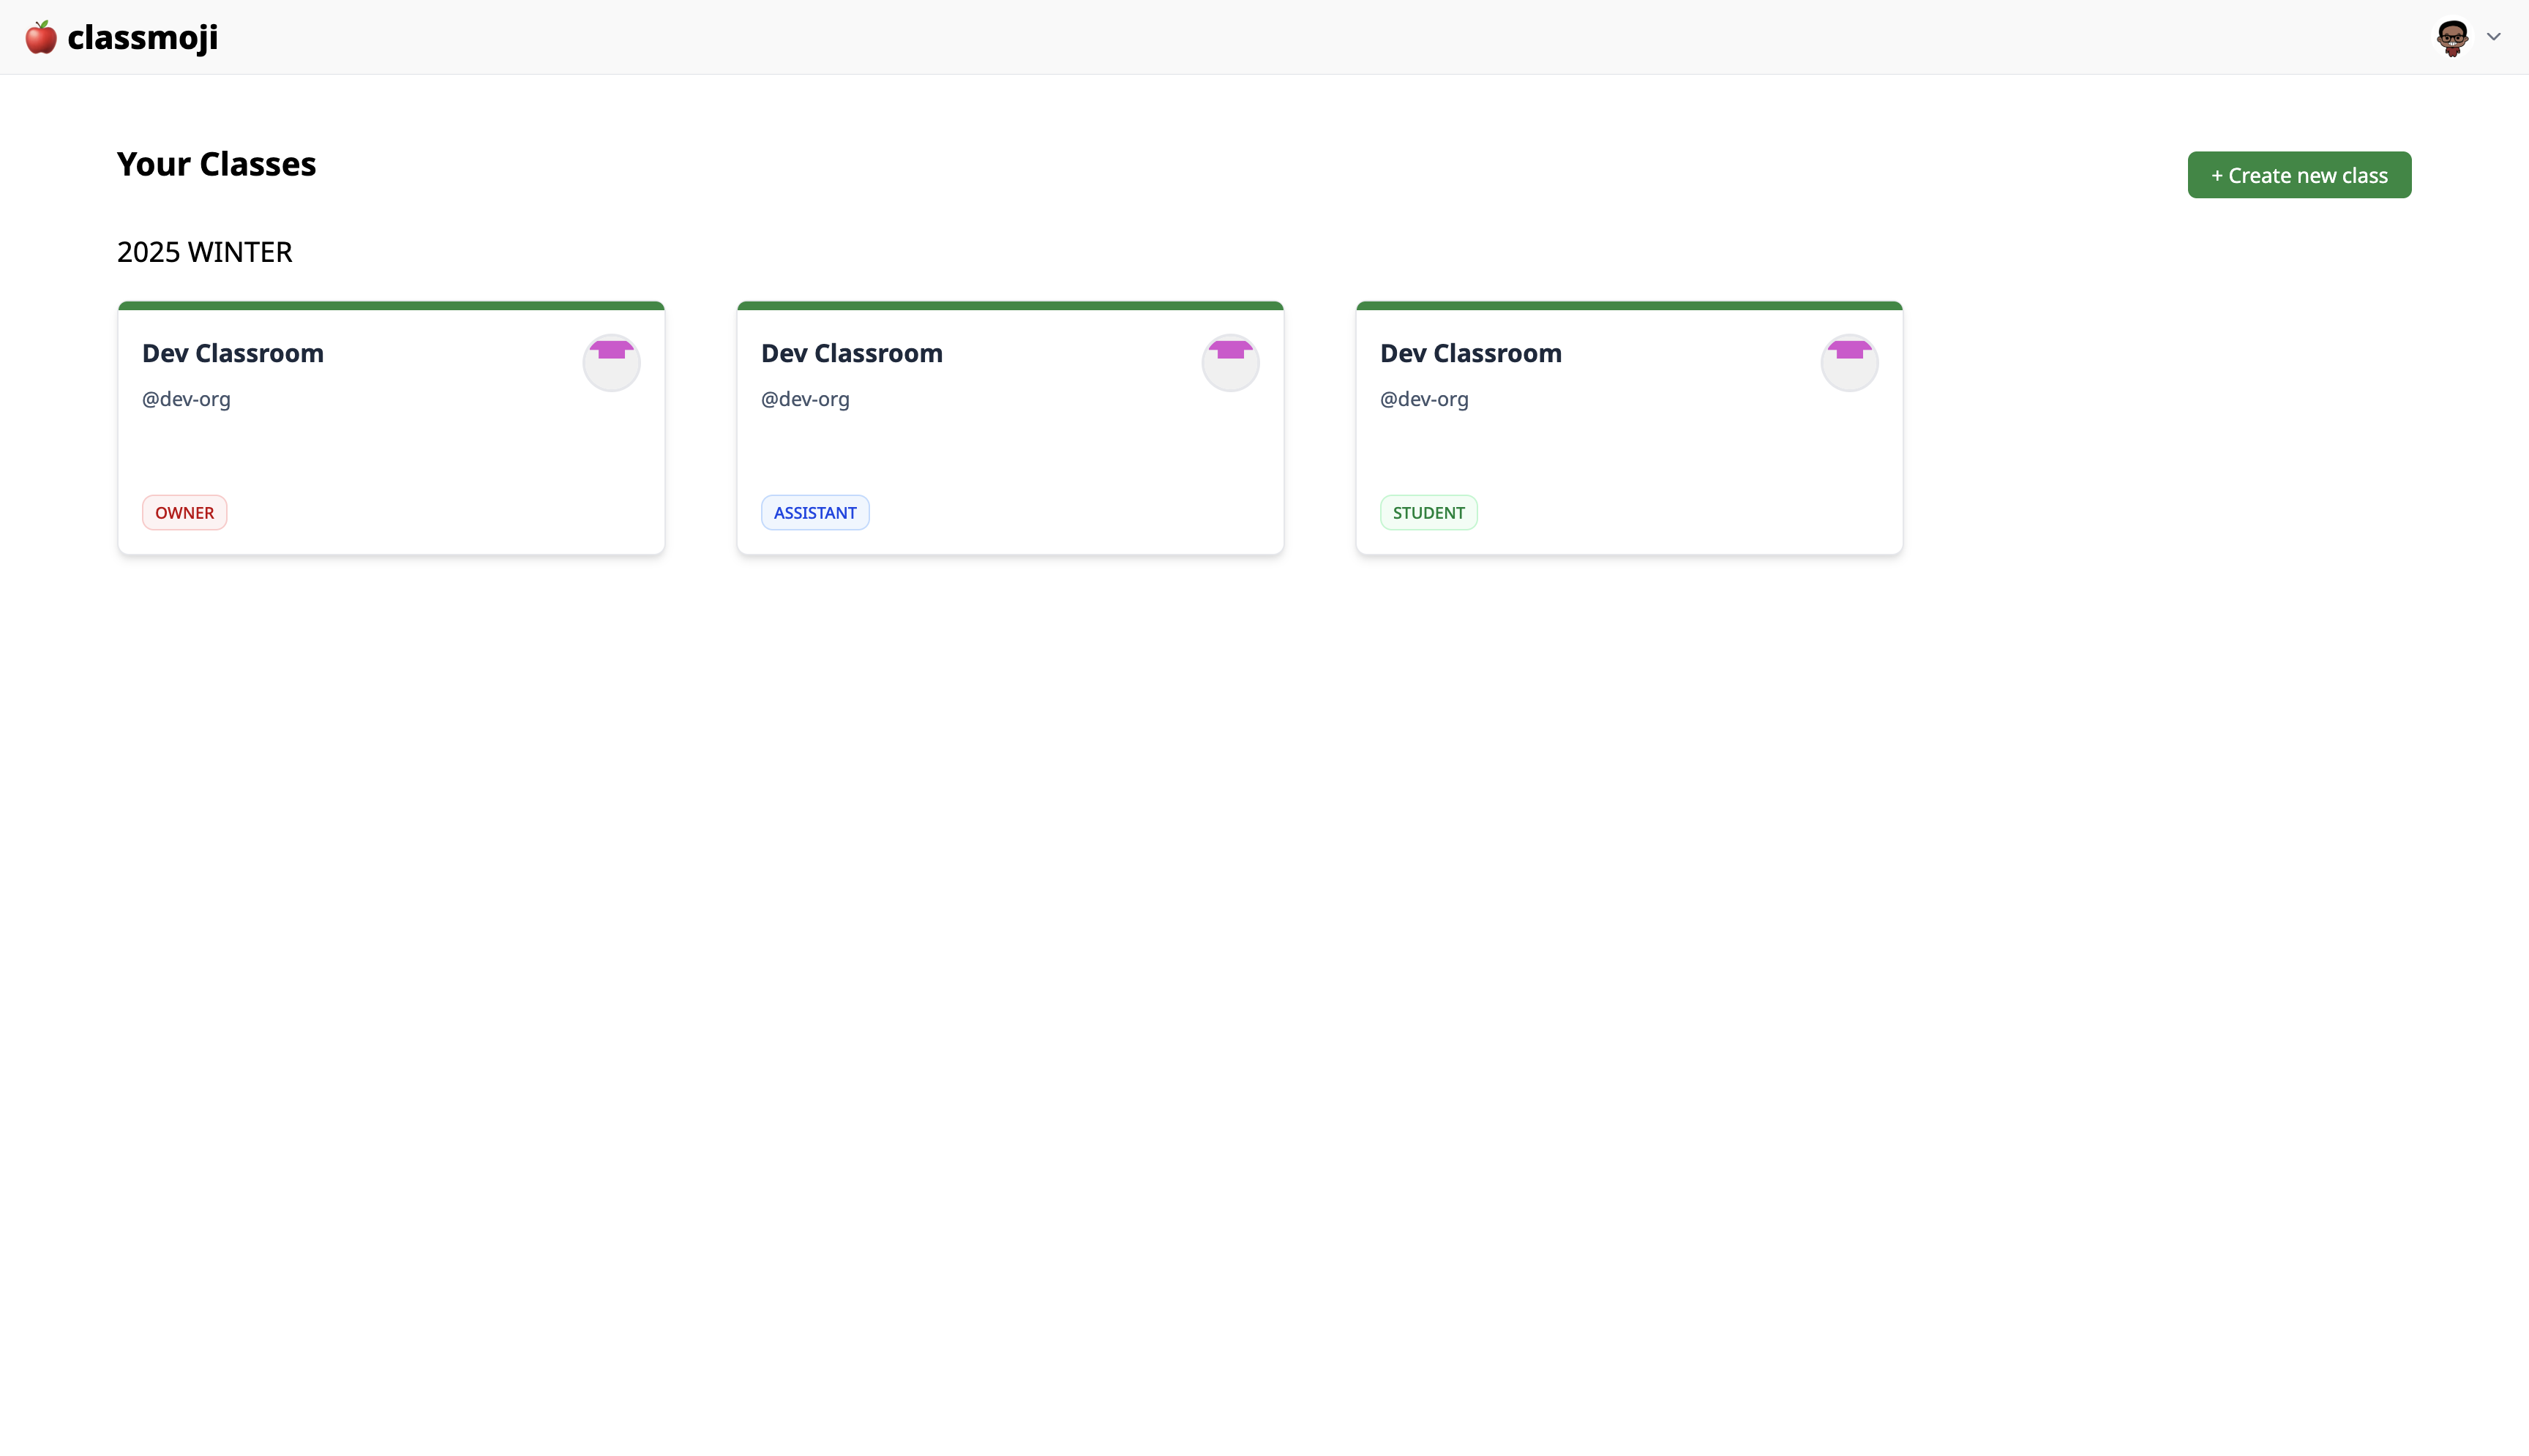Click your profile avatar in the top bar
This screenshot has width=2529, height=1456.
pos(2452,37)
